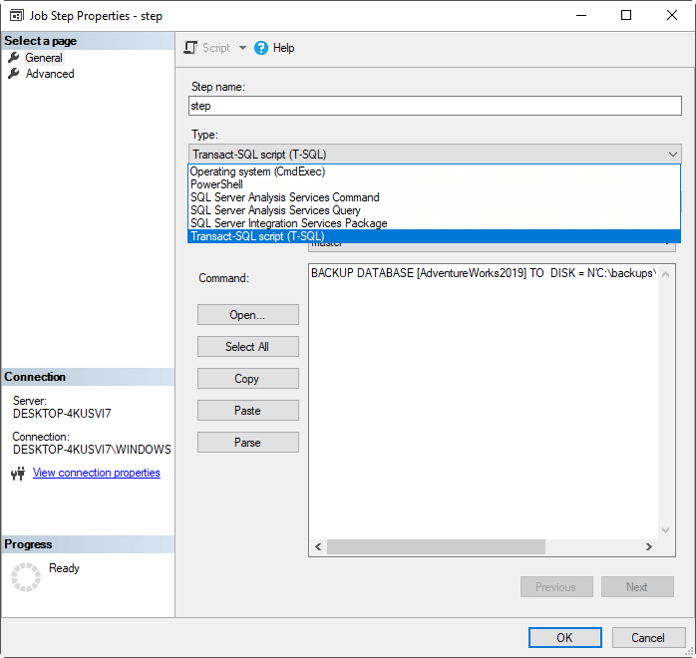The image size is (696, 658).
Task: Choose SQL Server Analysis Services Command
Action: click(x=434, y=197)
